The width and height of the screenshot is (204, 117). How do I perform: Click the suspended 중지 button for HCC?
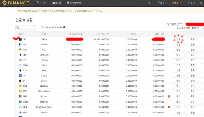178,107
